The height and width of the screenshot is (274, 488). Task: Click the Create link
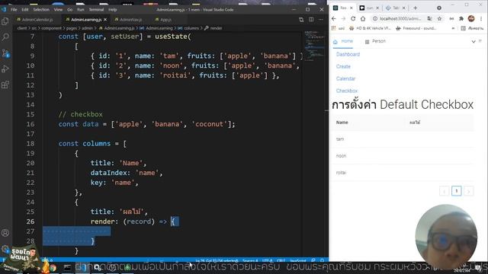tap(343, 66)
